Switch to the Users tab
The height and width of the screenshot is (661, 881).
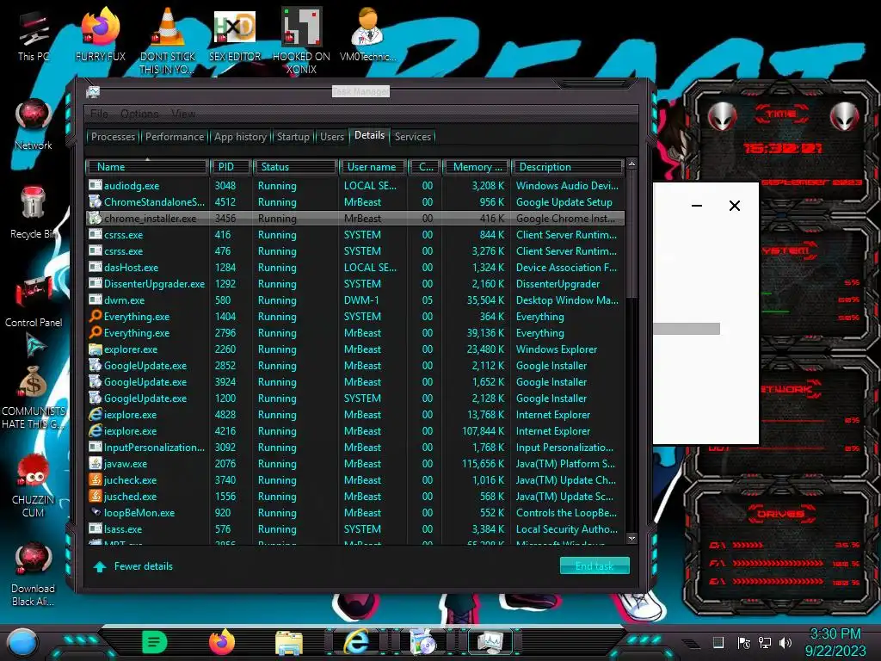[x=331, y=137]
